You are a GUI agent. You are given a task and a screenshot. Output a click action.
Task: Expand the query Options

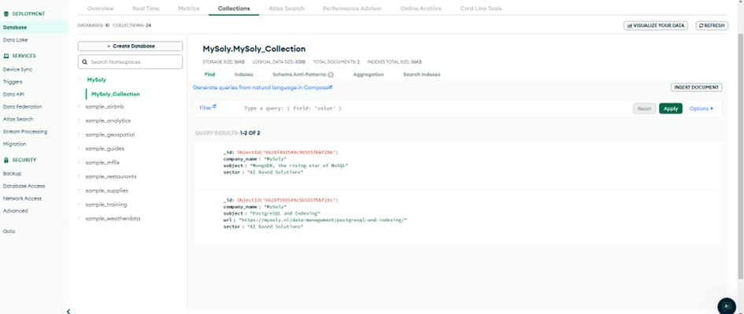701,109
